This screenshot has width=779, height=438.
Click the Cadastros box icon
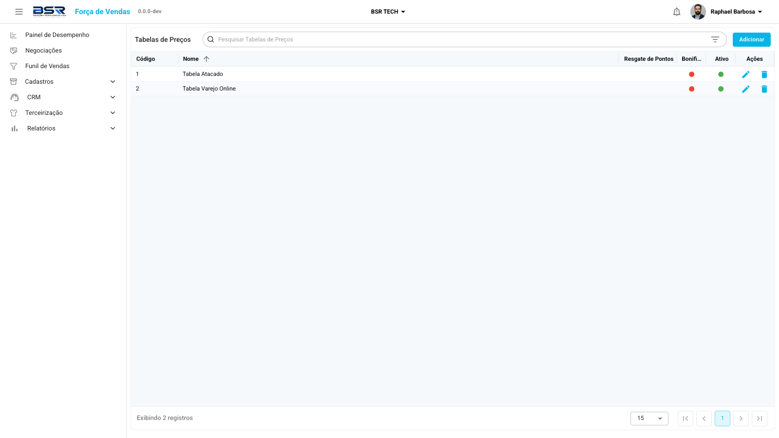coord(14,82)
